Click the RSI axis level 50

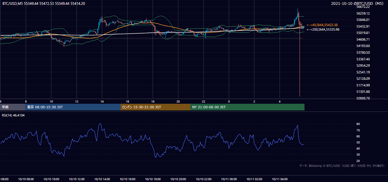coord(358,142)
